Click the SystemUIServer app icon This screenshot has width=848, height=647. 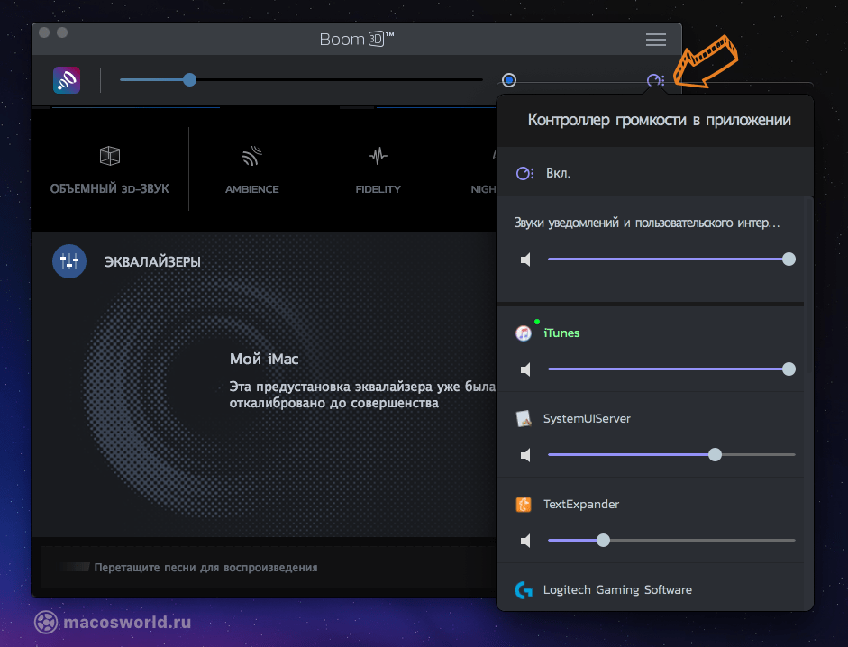[x=524, y=418]
